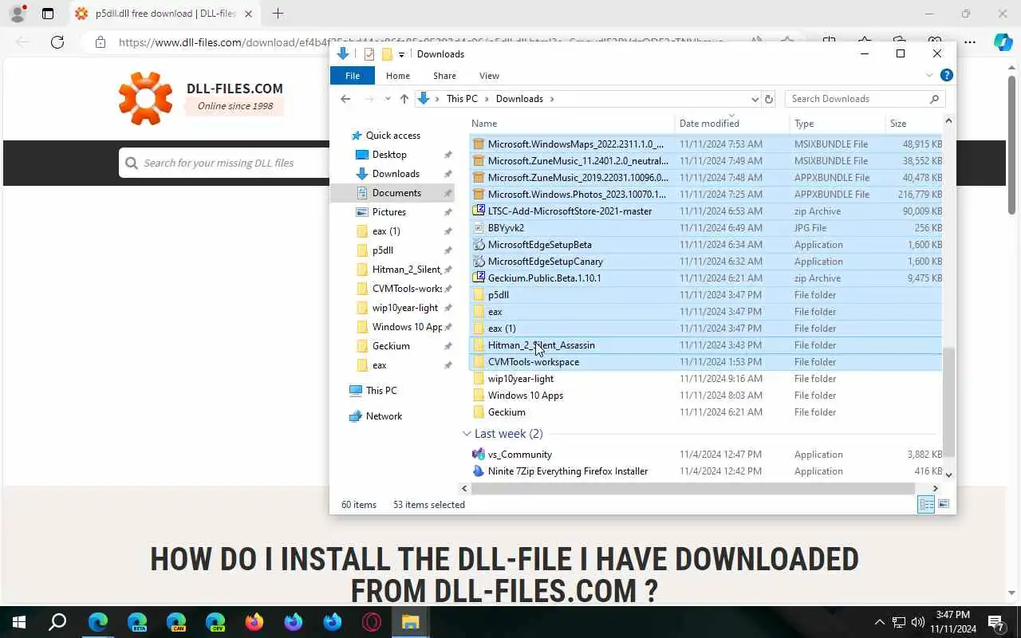Select the vs_Community application

(706, 455)
